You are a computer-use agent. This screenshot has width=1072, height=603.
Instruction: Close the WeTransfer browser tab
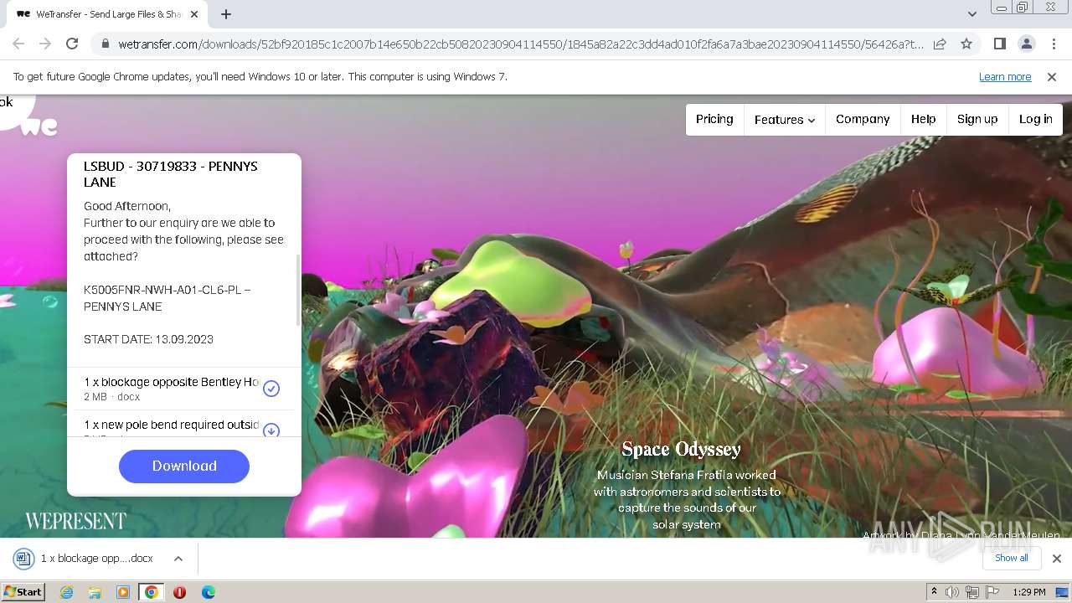coord(194,14)
